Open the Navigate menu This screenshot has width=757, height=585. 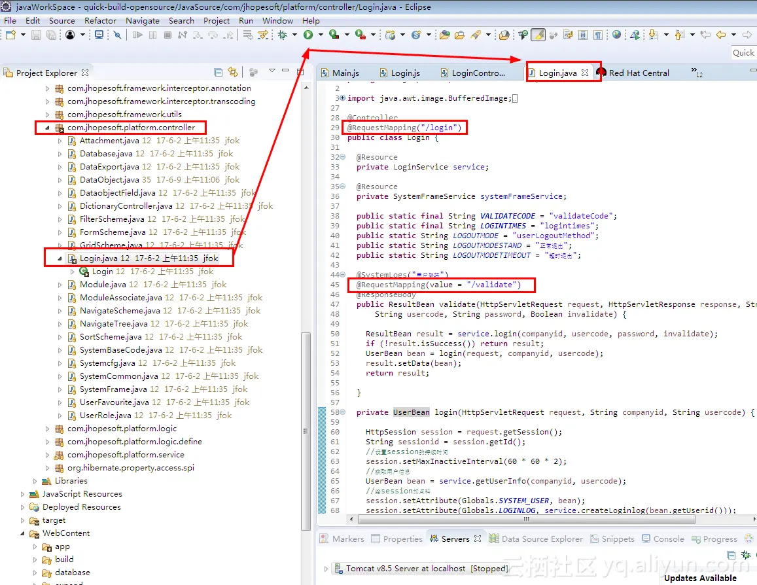tap(143, 21)
